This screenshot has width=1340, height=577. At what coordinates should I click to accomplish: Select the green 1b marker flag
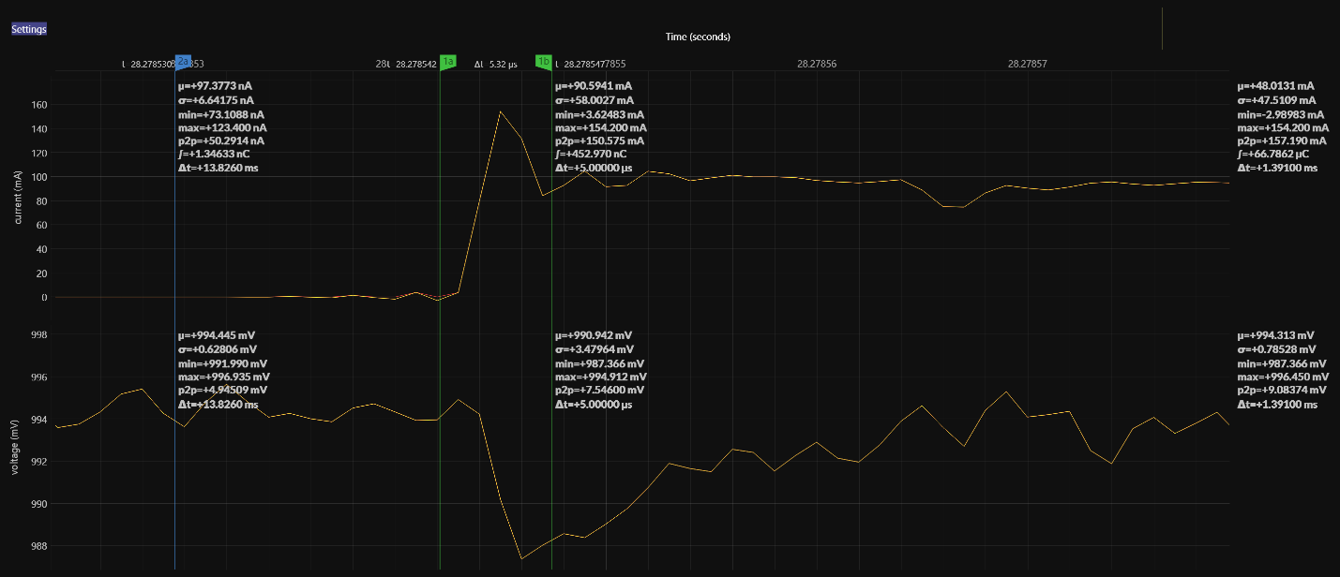[x=543, y=61]
